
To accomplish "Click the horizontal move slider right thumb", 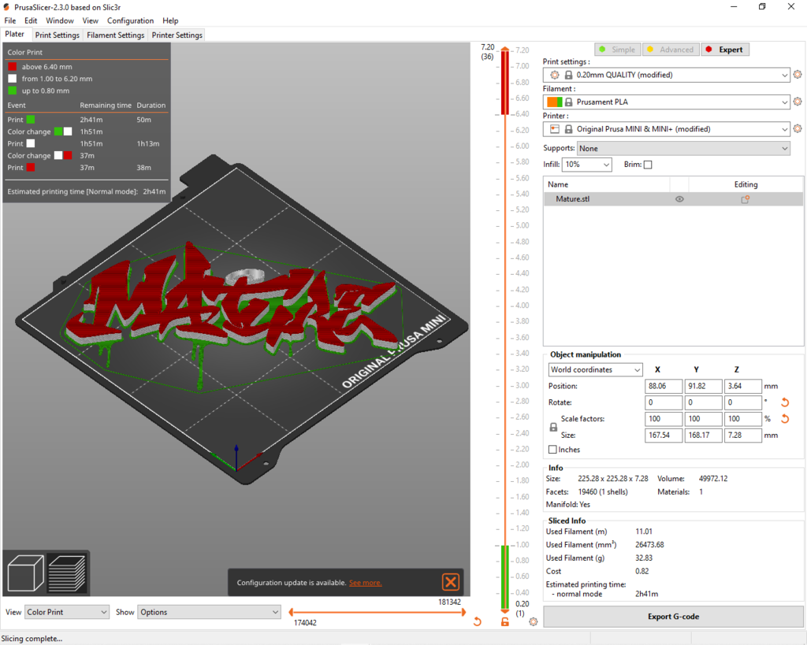I will pos(463,612).
